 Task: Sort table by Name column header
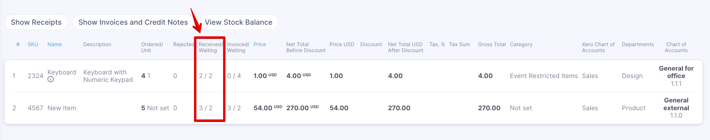[55, 44]
